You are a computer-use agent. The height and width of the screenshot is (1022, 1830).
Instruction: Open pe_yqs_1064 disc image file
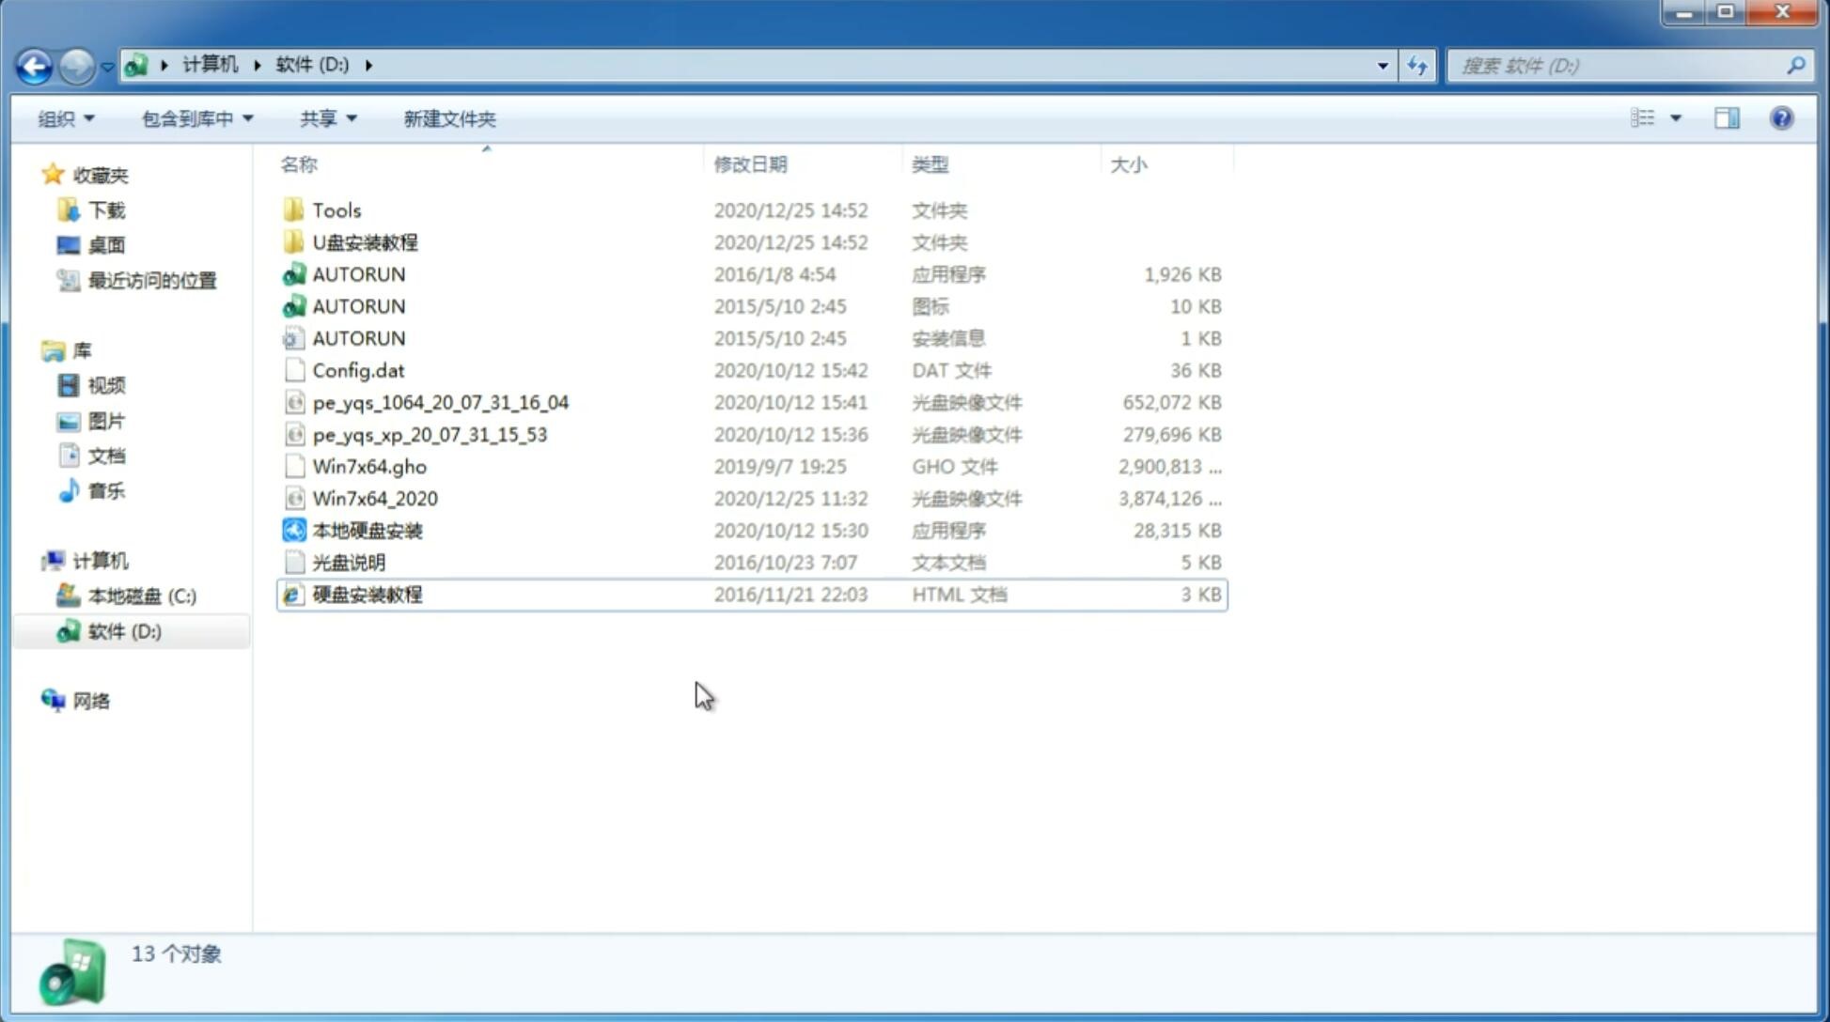pos(440,402)
